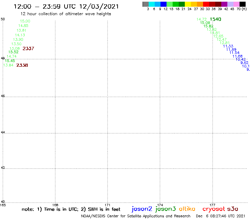Click the latitude axis label 50

click(3, 19)
